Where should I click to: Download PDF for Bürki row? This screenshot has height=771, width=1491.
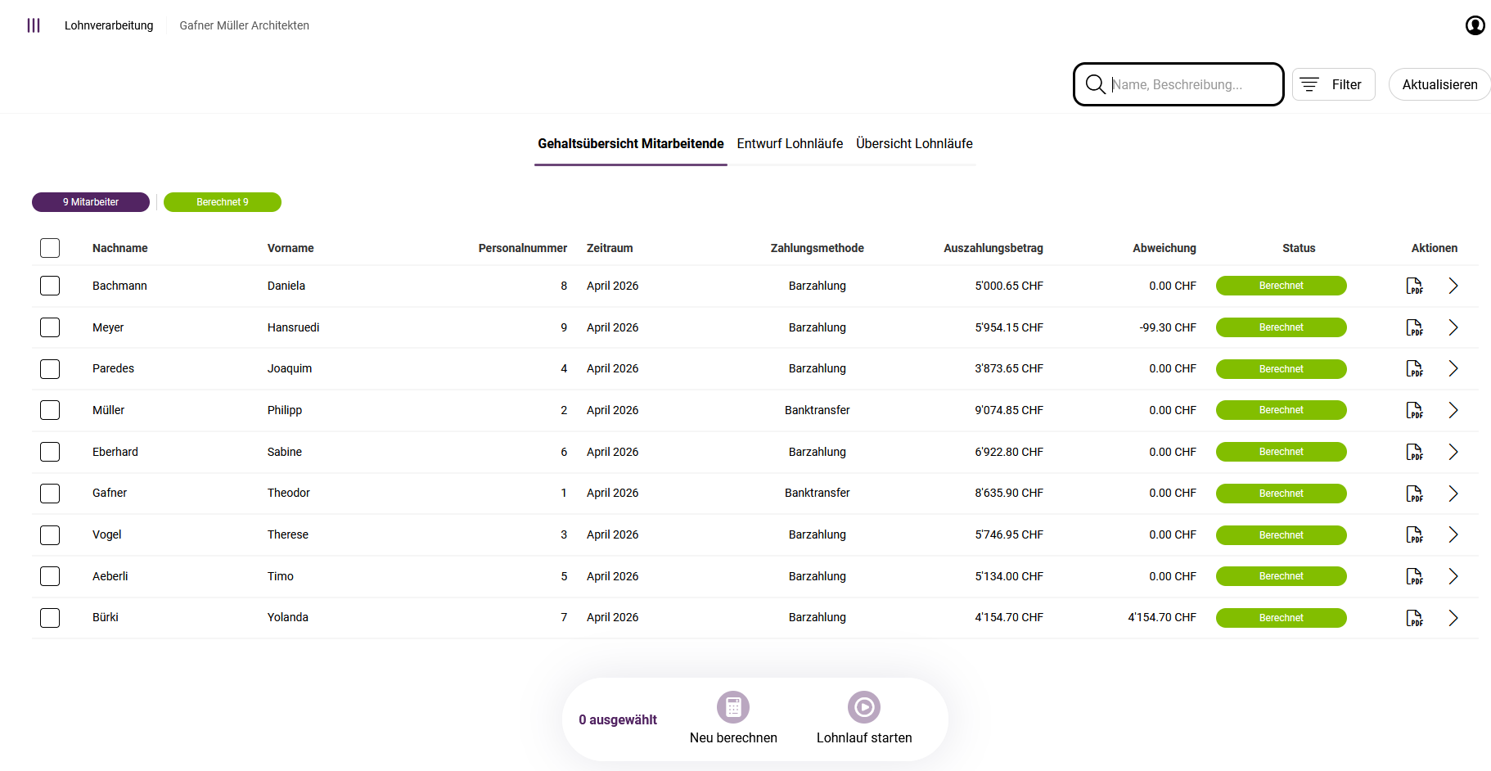pyautogui.click(x=1415, y=618)
